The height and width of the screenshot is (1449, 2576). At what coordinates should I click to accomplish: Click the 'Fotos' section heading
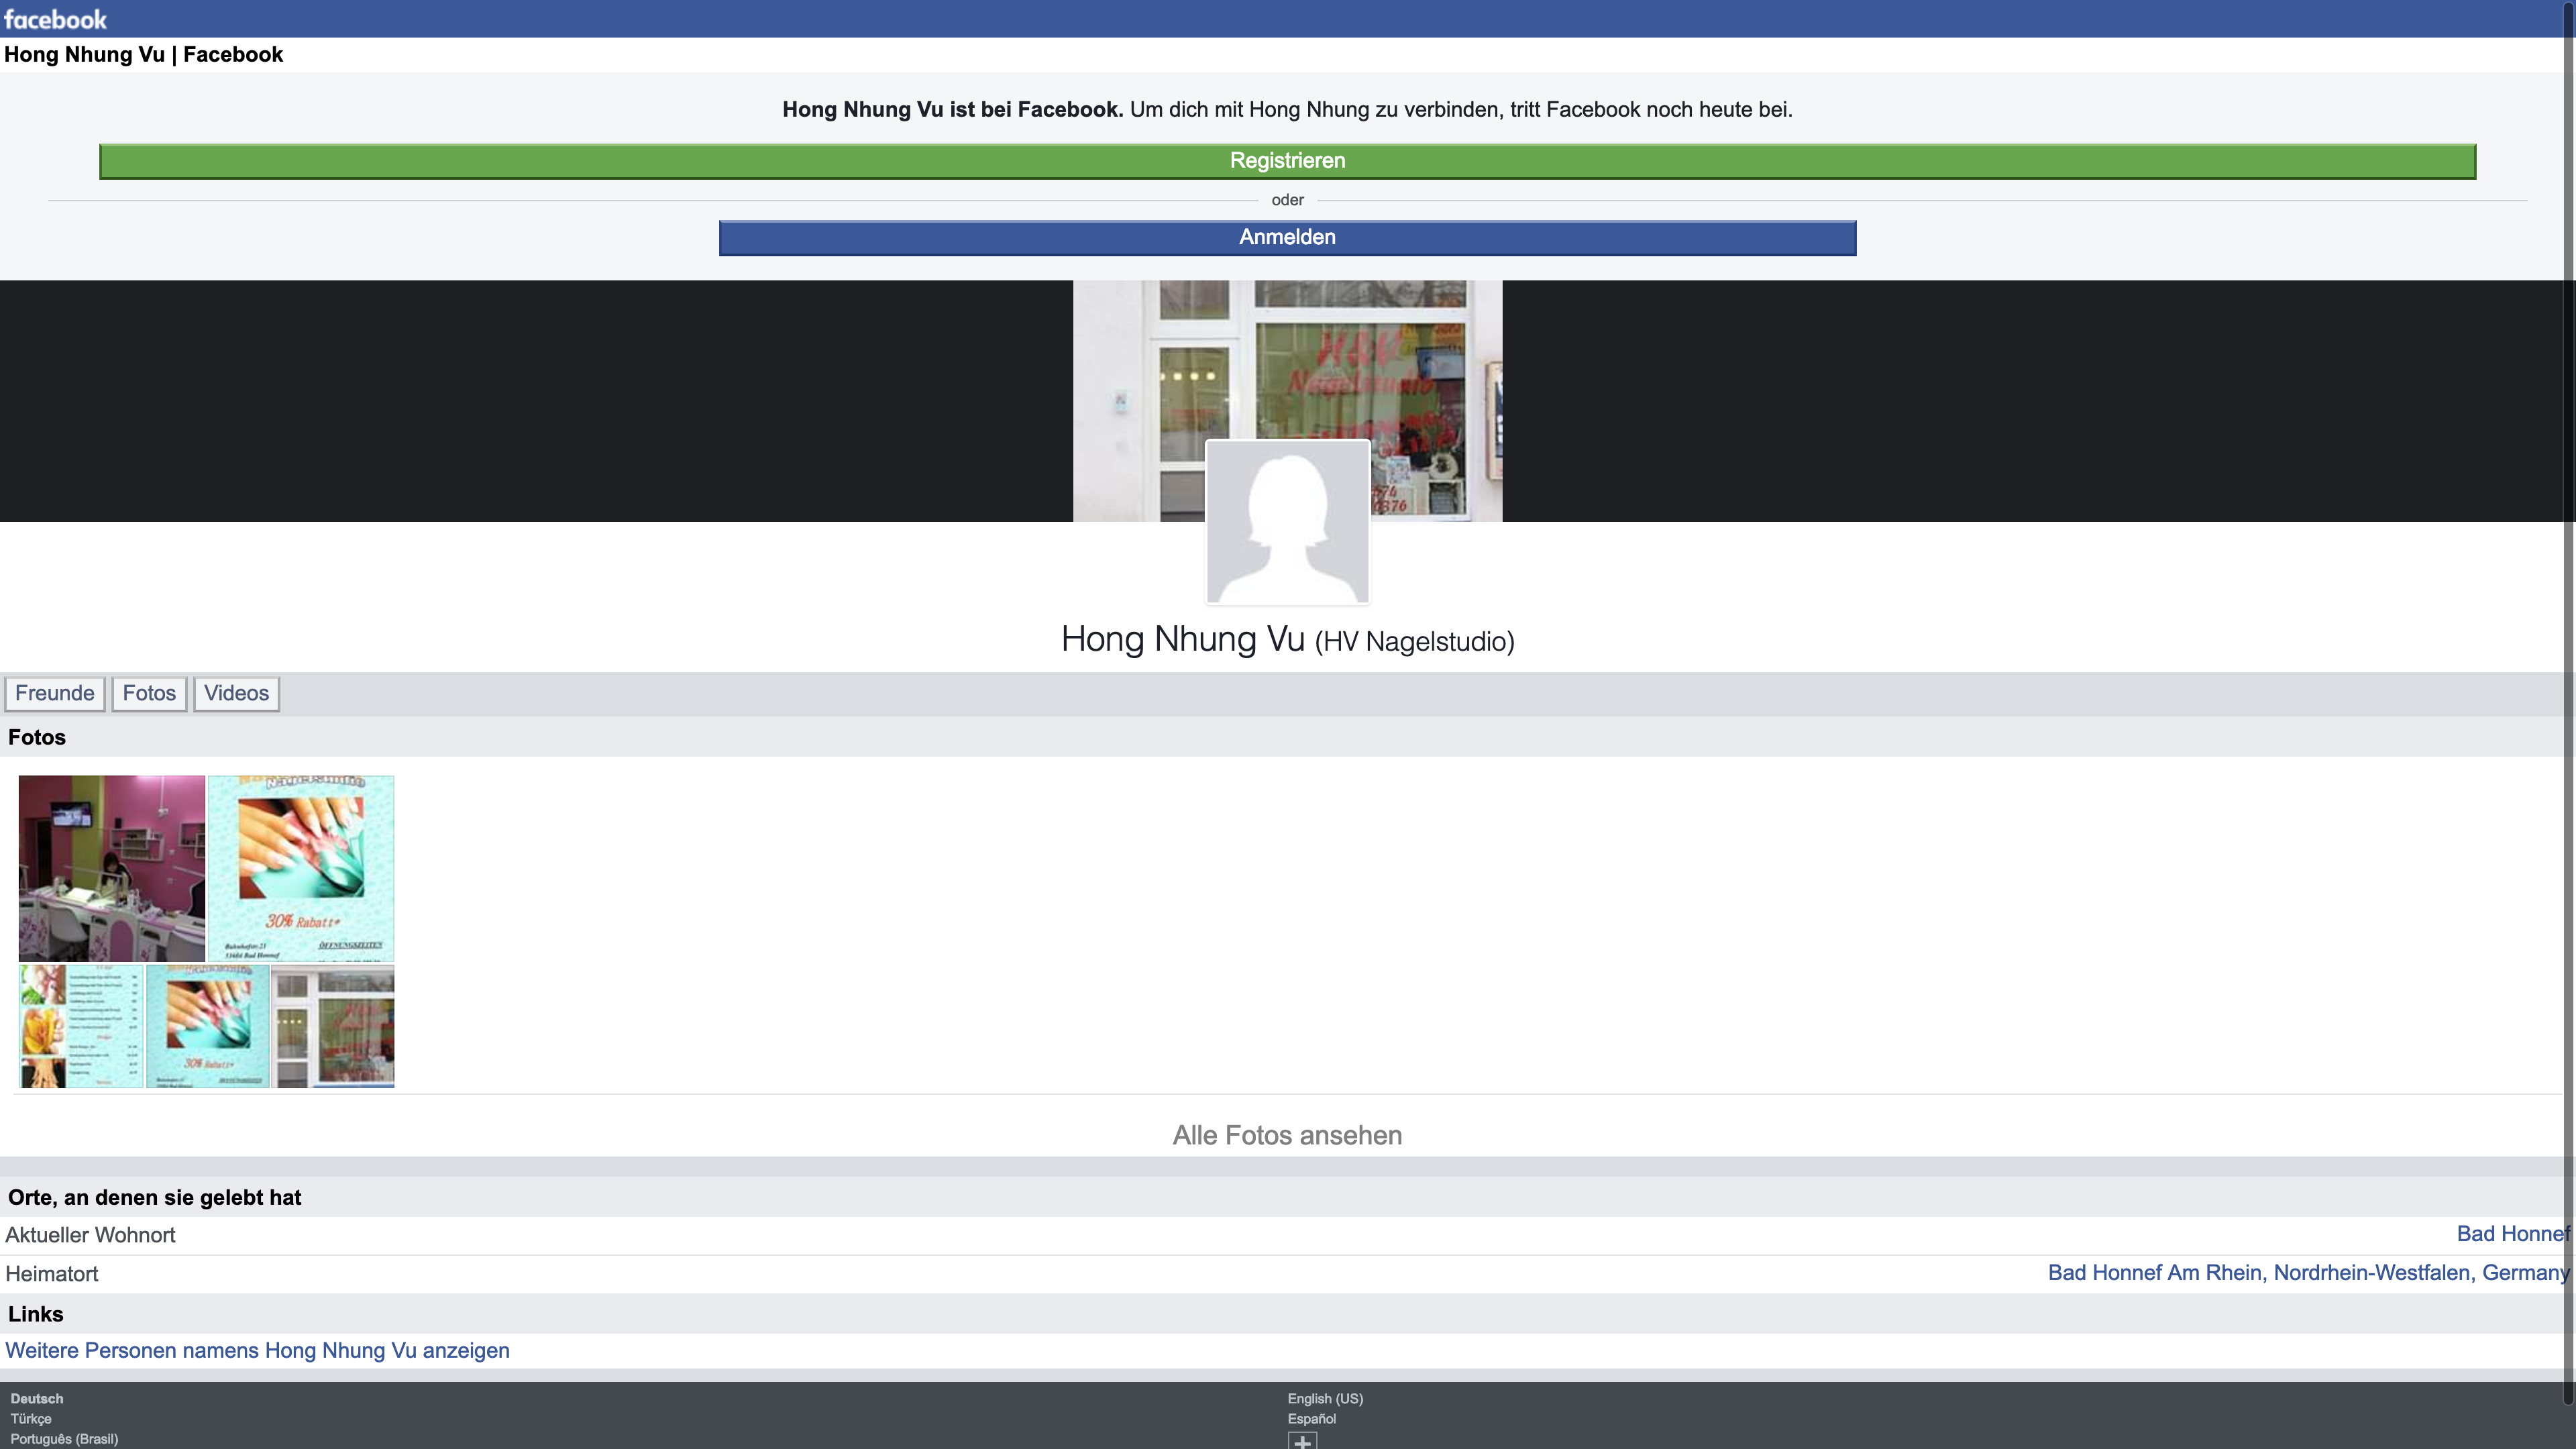(37, 737)
